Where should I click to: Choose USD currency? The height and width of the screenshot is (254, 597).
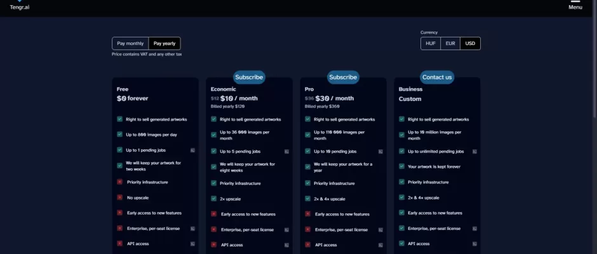pos(470,43)
